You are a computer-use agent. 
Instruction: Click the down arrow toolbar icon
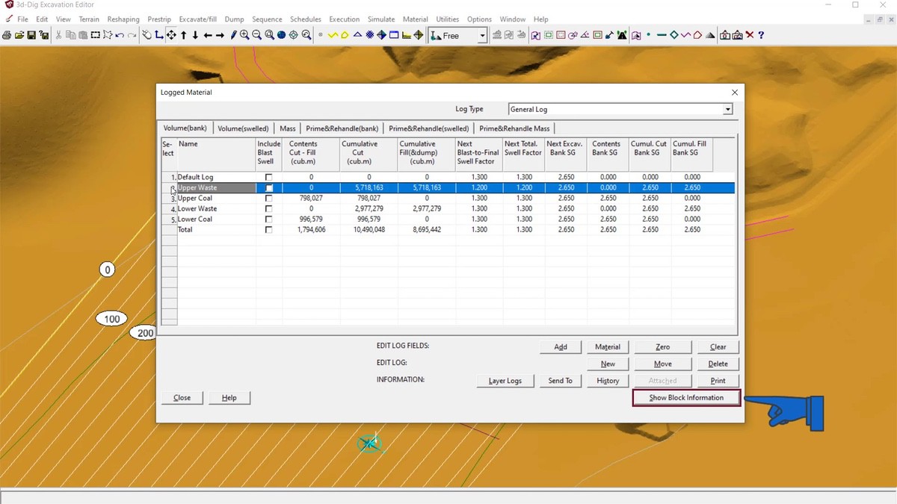point(196,35)
